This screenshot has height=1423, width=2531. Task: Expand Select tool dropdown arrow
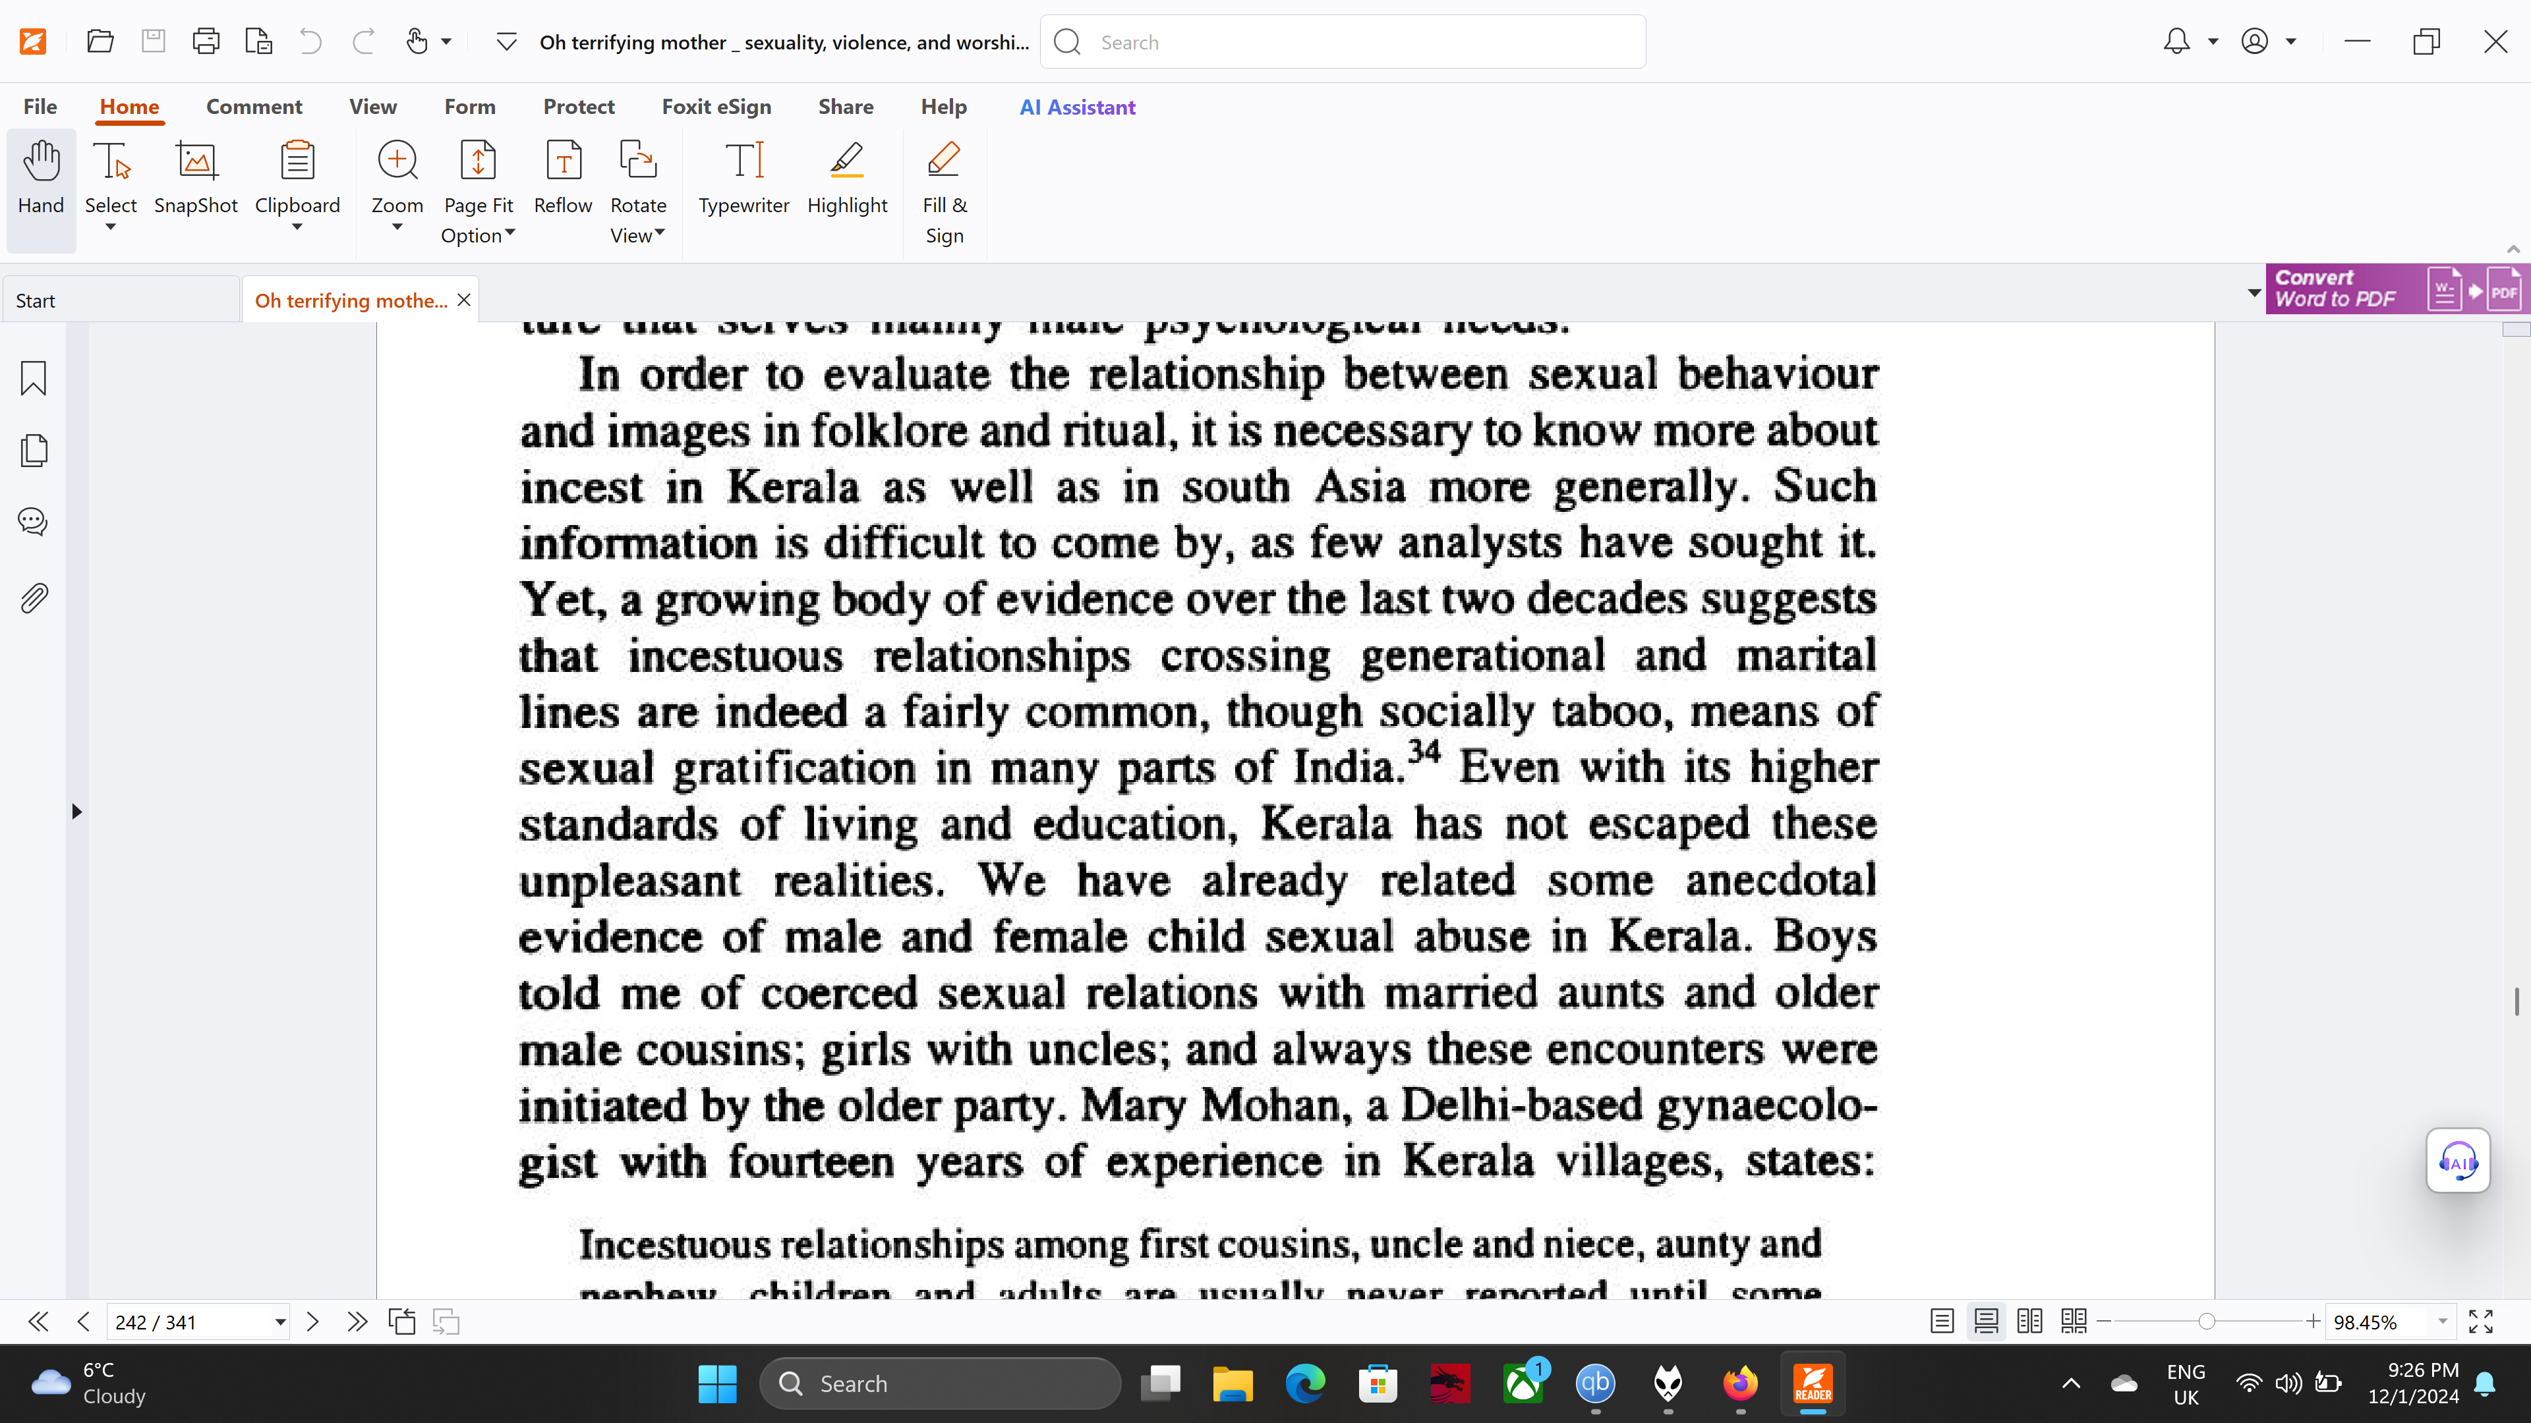tap(110, 228)
